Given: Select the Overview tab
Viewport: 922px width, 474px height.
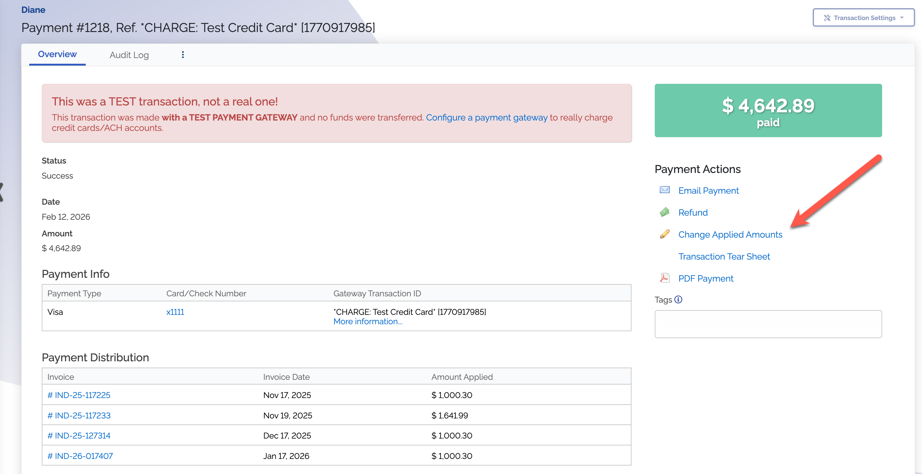Looking at the screenshot, I should point(57,54).
